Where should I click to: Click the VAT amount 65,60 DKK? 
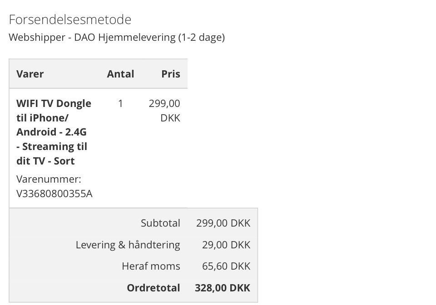point(226,266)
